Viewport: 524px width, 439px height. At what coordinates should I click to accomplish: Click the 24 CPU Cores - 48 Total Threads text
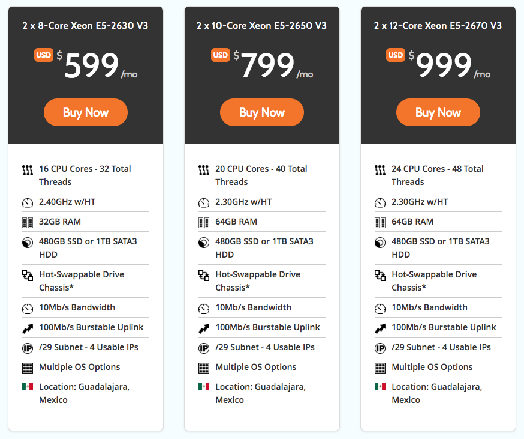pos(438,175)
